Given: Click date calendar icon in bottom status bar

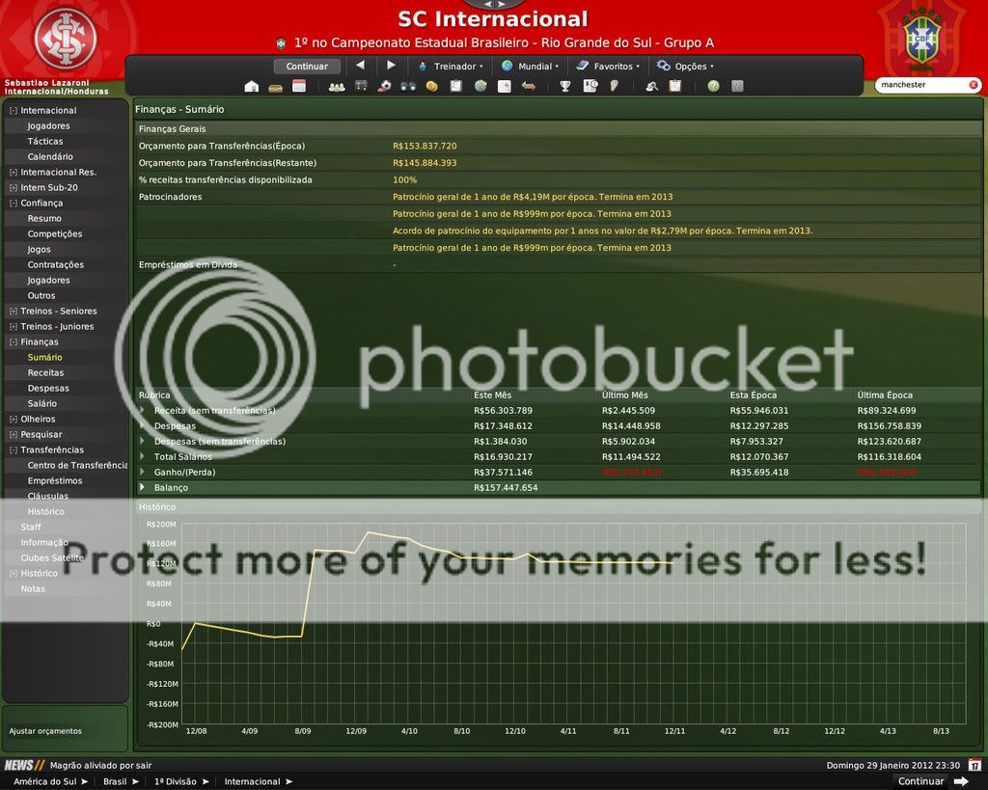Looking at the screenshot, I should [x=974, y=765].
